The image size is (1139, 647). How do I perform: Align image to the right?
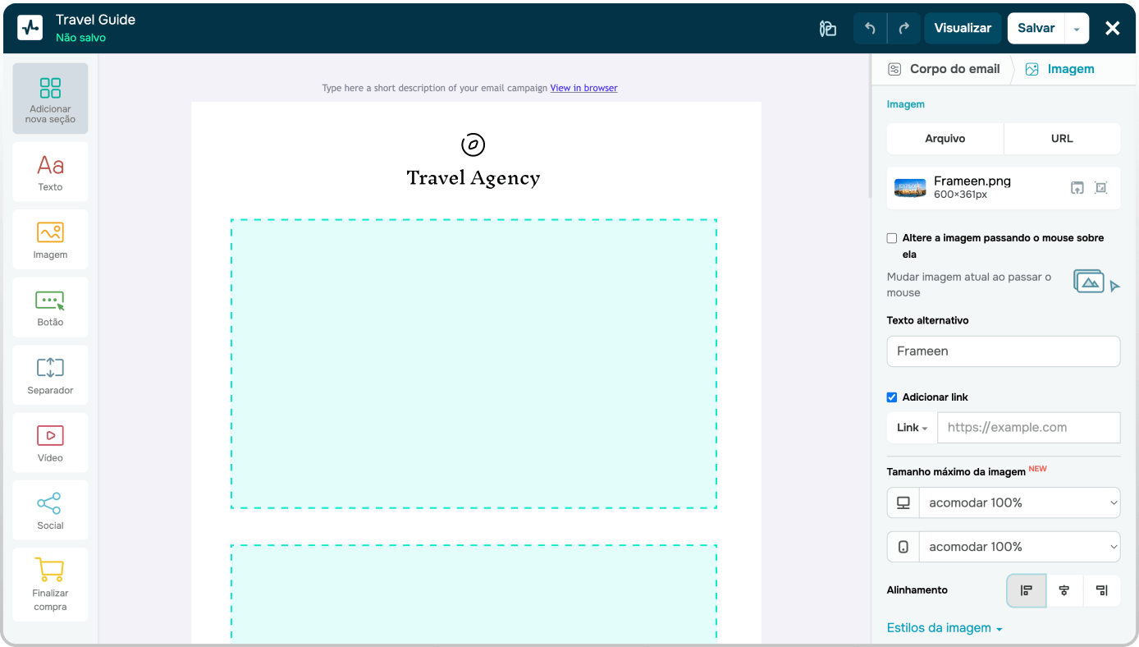coord(1102,590)
